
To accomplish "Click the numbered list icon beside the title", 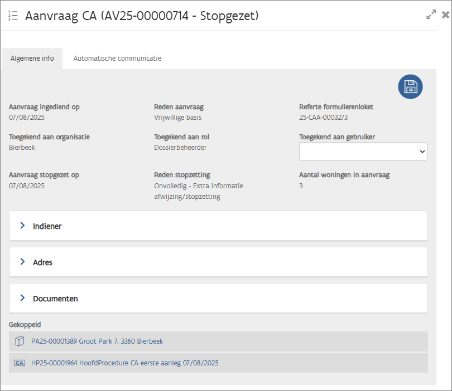I will click(x=13, y=16).
